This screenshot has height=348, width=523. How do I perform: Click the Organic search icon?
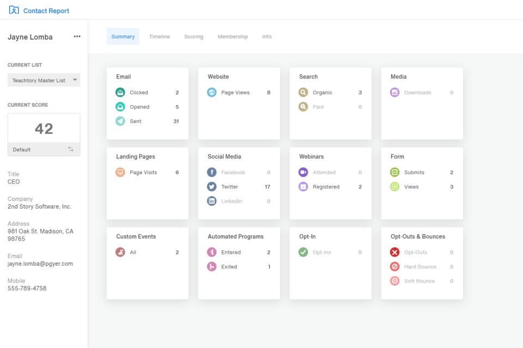coord(303,93)
